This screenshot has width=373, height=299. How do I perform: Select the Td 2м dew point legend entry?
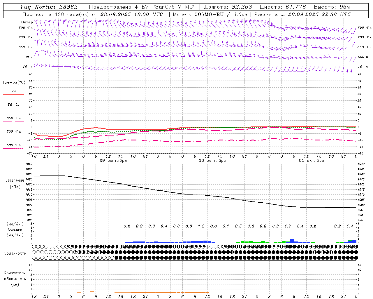pyautogui.click(x=13, y=105)
